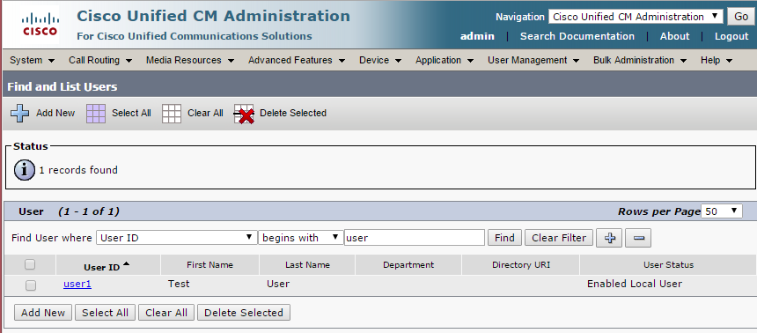Open the user1 link
Image resolution: width=757 pixels, height=333 pixels.
[77, 285]
